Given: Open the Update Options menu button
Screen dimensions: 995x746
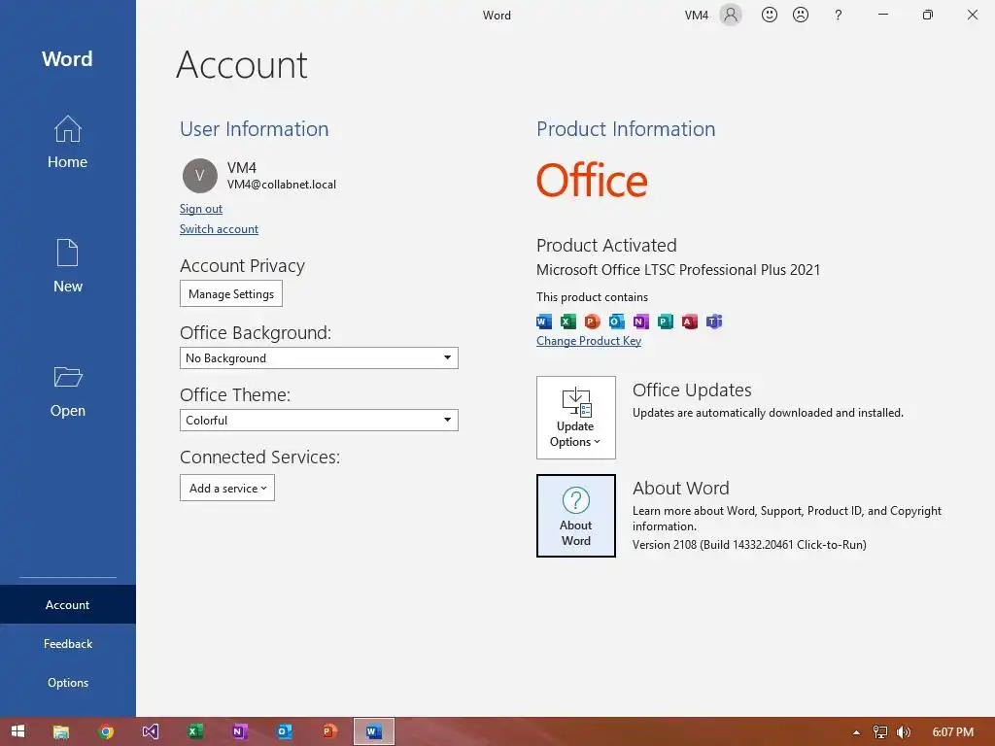Looking at the screenshot, I should coord(575,418).
